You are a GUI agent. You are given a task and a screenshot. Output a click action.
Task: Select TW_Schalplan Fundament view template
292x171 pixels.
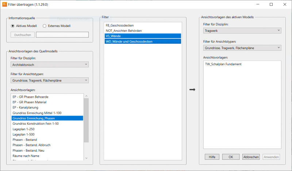(223, 64)
